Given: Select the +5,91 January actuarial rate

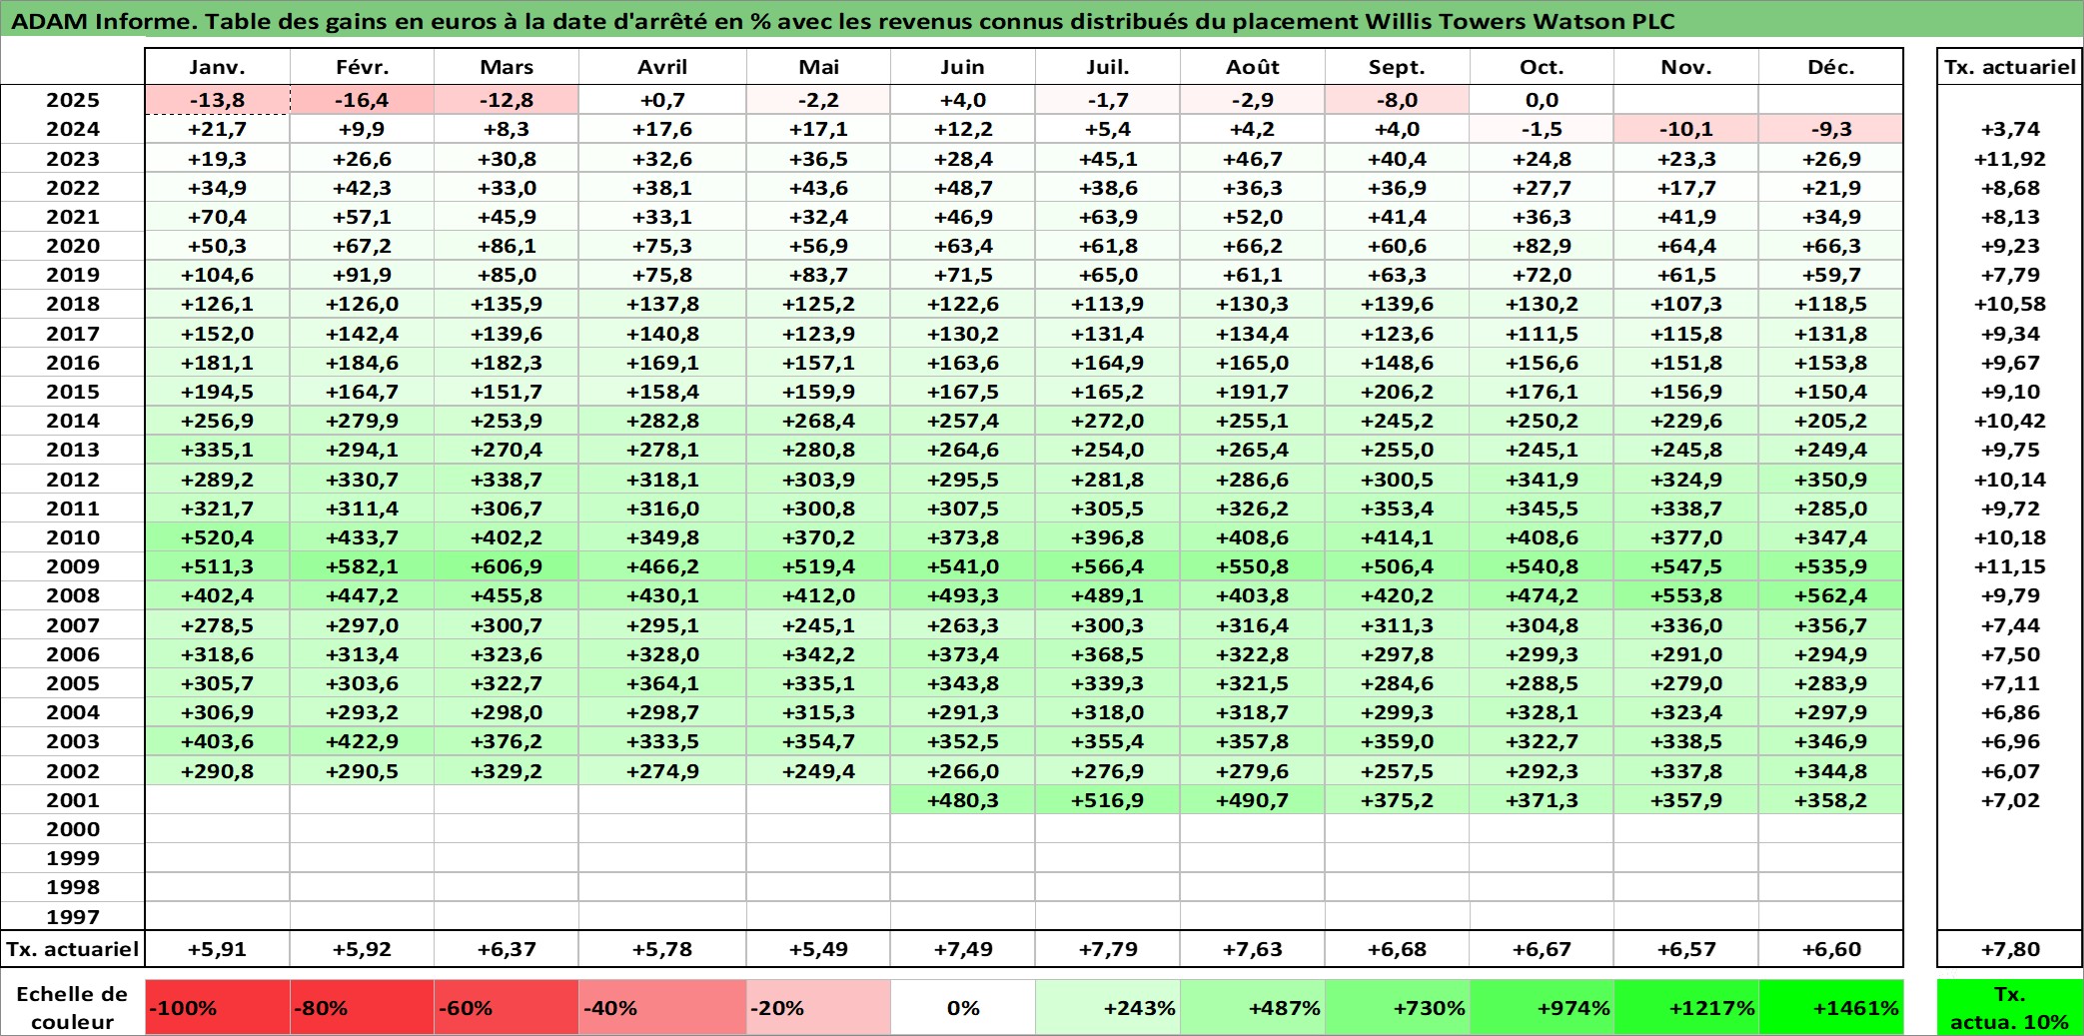Looking at the screenshot, I should tap(218, 949).
